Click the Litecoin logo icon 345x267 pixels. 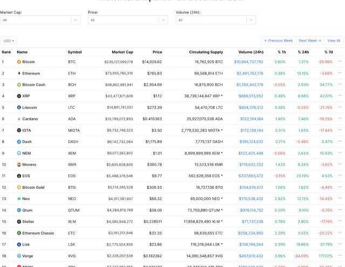click(x=19, y=107)
